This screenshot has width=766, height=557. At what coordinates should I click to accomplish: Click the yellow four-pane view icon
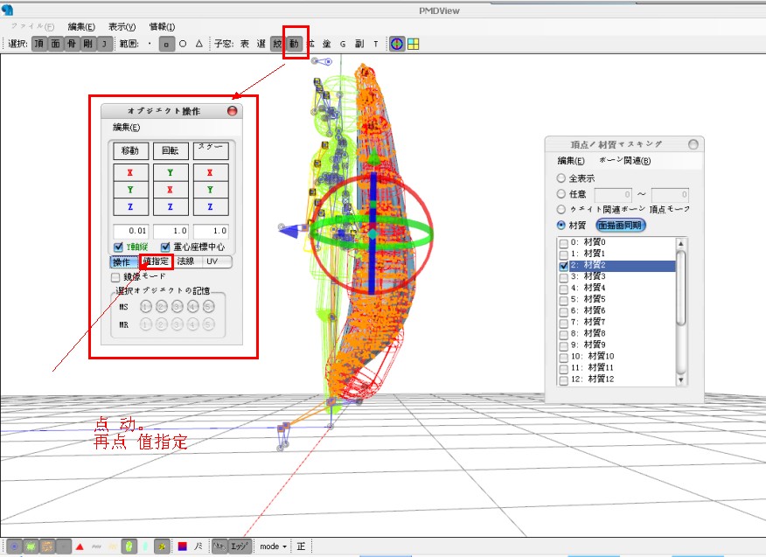tap(414, 44)
